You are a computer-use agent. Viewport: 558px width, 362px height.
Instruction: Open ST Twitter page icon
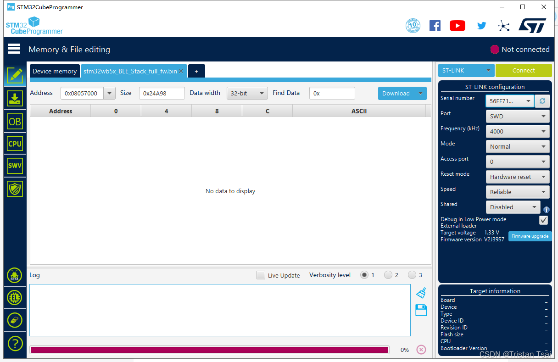(x=481, y=26)
